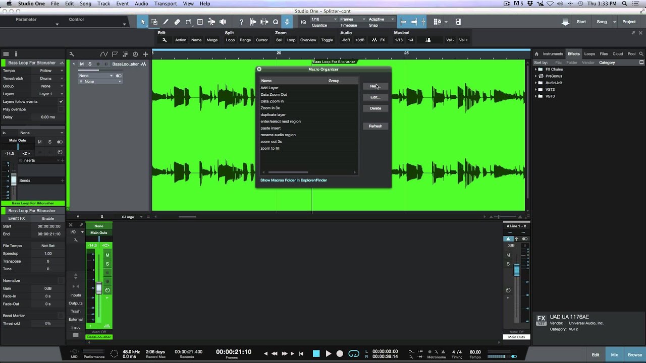This screenshot has height=363, width=646.
Task: Select the Bend tool
Action: (211, 22)
